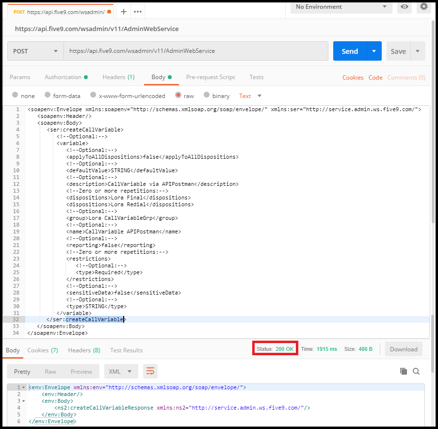
Task: Click line 17 group Lora CallVariableGrp
Action: [x=122, y=218]
